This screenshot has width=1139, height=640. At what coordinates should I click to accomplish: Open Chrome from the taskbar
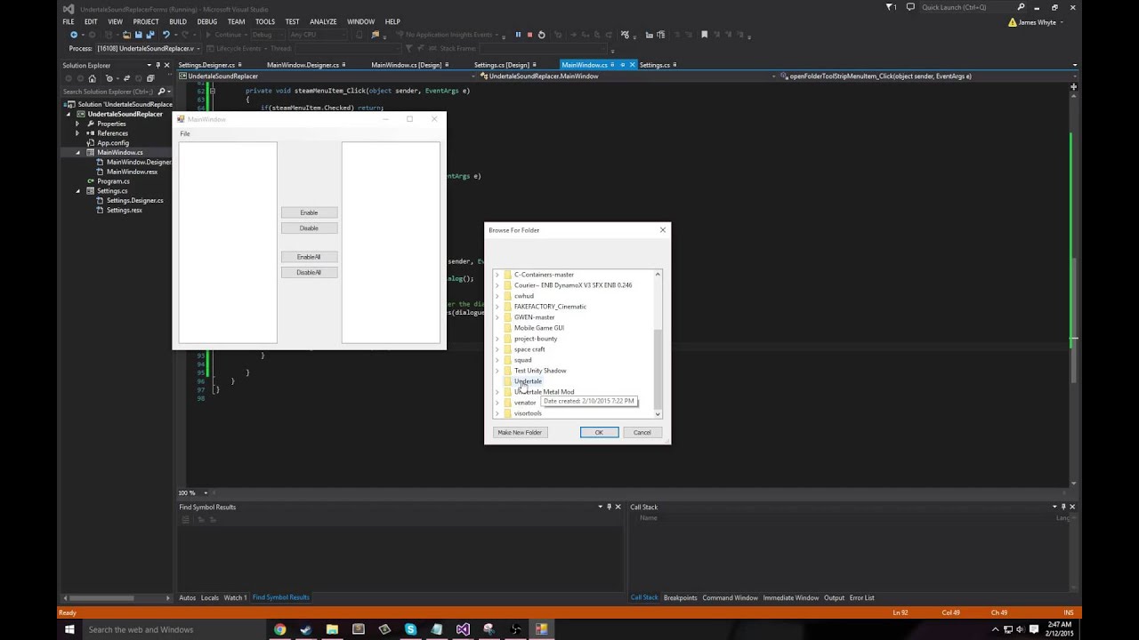click(x=280, y=629)
